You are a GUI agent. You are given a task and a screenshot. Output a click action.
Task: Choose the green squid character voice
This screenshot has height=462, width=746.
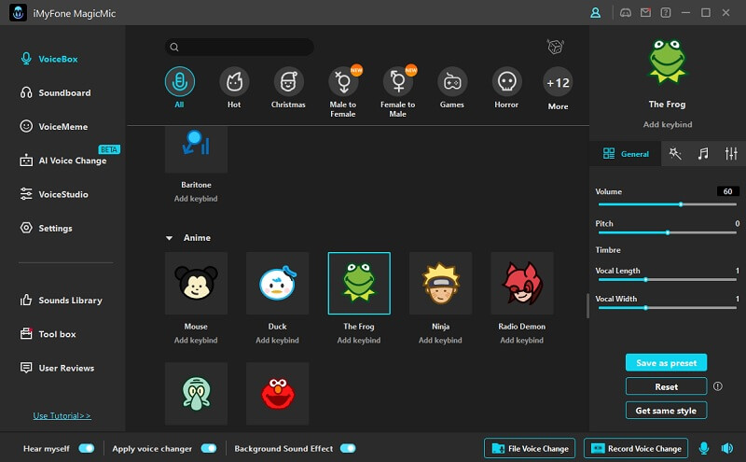pyautogui.click(x=196, y=394)
